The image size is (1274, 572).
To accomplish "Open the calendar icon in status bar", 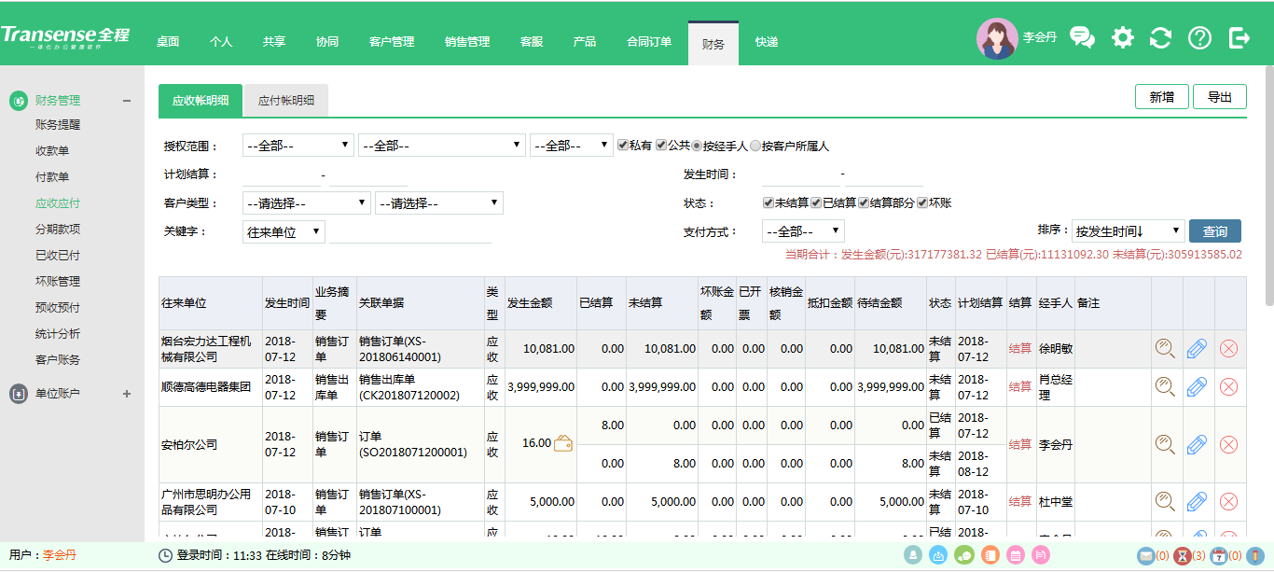I will [x=1218, y=556].
